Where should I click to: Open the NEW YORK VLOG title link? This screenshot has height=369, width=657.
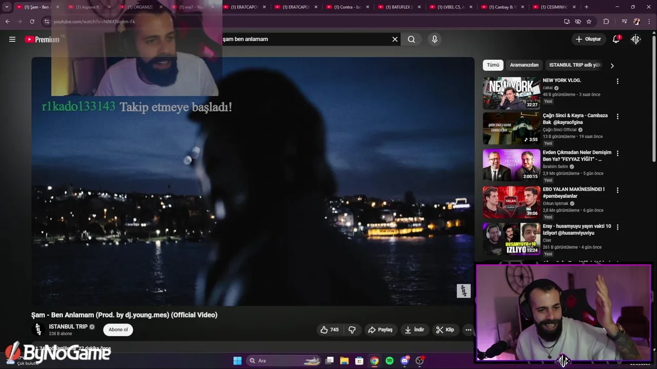pyautogui.click(x=562, y=80)
